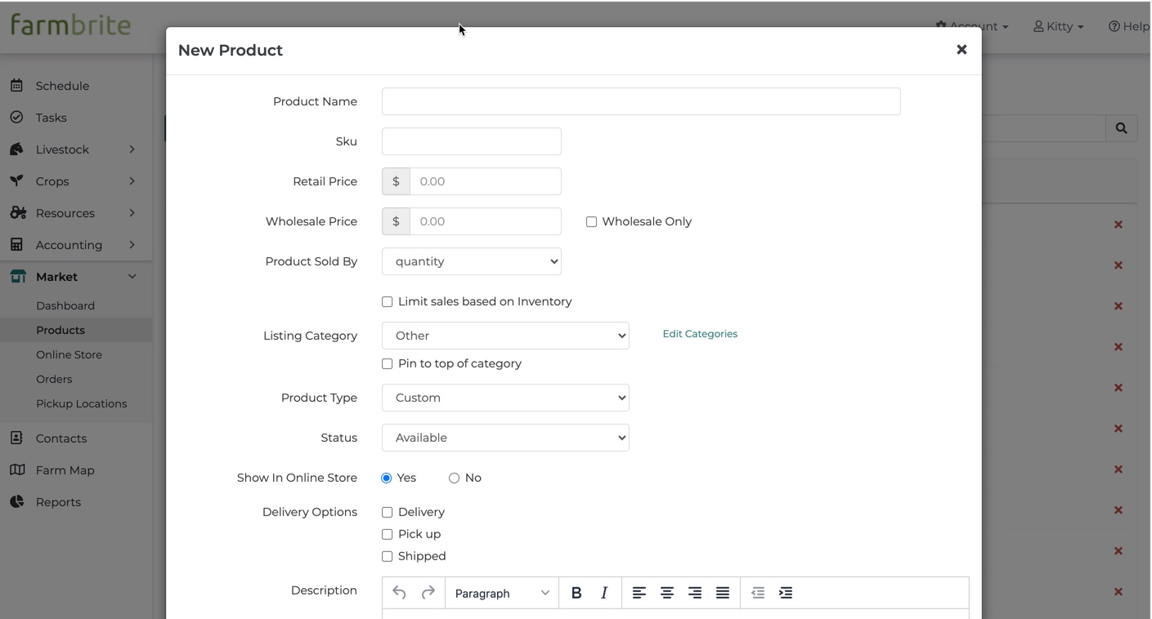This screenshot has width=1152, height=619.
Task: Click the Edit Categories link
Action: point(700,334)
